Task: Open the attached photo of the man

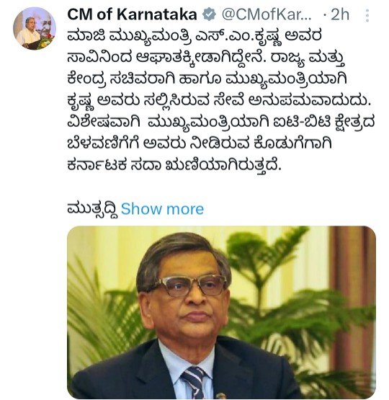Action: click(x=221, y=313)
